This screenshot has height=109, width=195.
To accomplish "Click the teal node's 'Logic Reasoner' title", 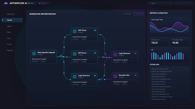I will pos(84,75).
